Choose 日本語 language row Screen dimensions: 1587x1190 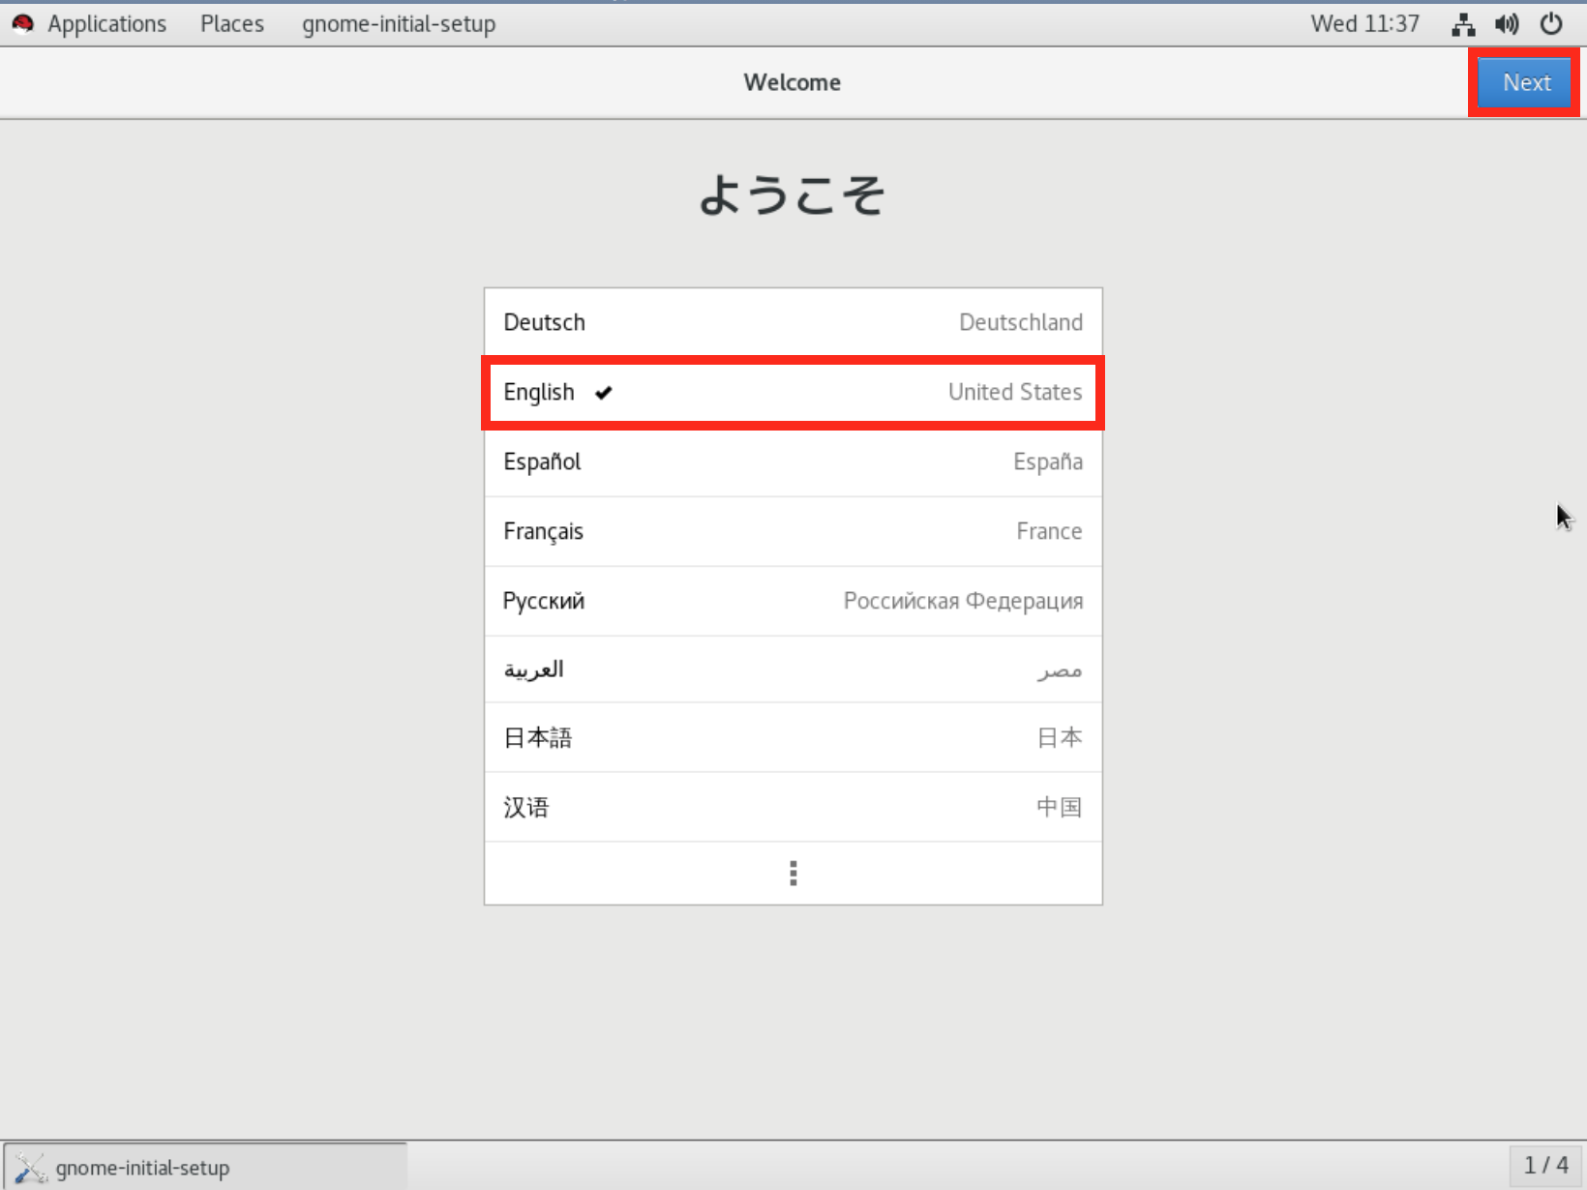[x=793, y=737]
